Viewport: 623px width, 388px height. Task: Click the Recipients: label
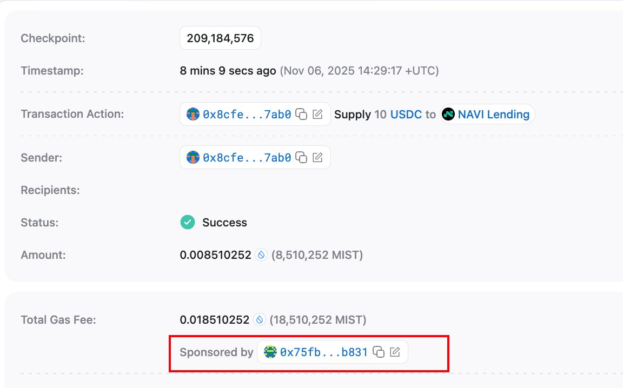50,190
